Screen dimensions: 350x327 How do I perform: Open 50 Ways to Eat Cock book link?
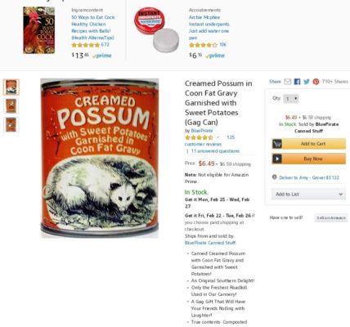[93, 28]
